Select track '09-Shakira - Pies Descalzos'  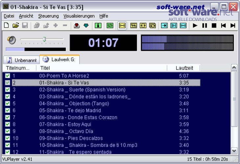[x=71, y=138]
